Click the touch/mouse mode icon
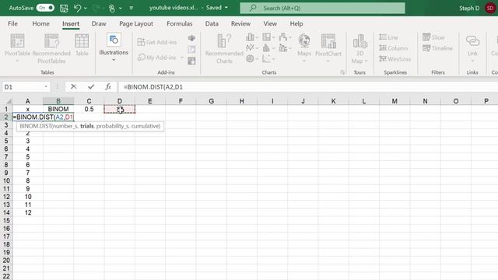Screen dimensions: 498x280 click(x=112, y=9)
